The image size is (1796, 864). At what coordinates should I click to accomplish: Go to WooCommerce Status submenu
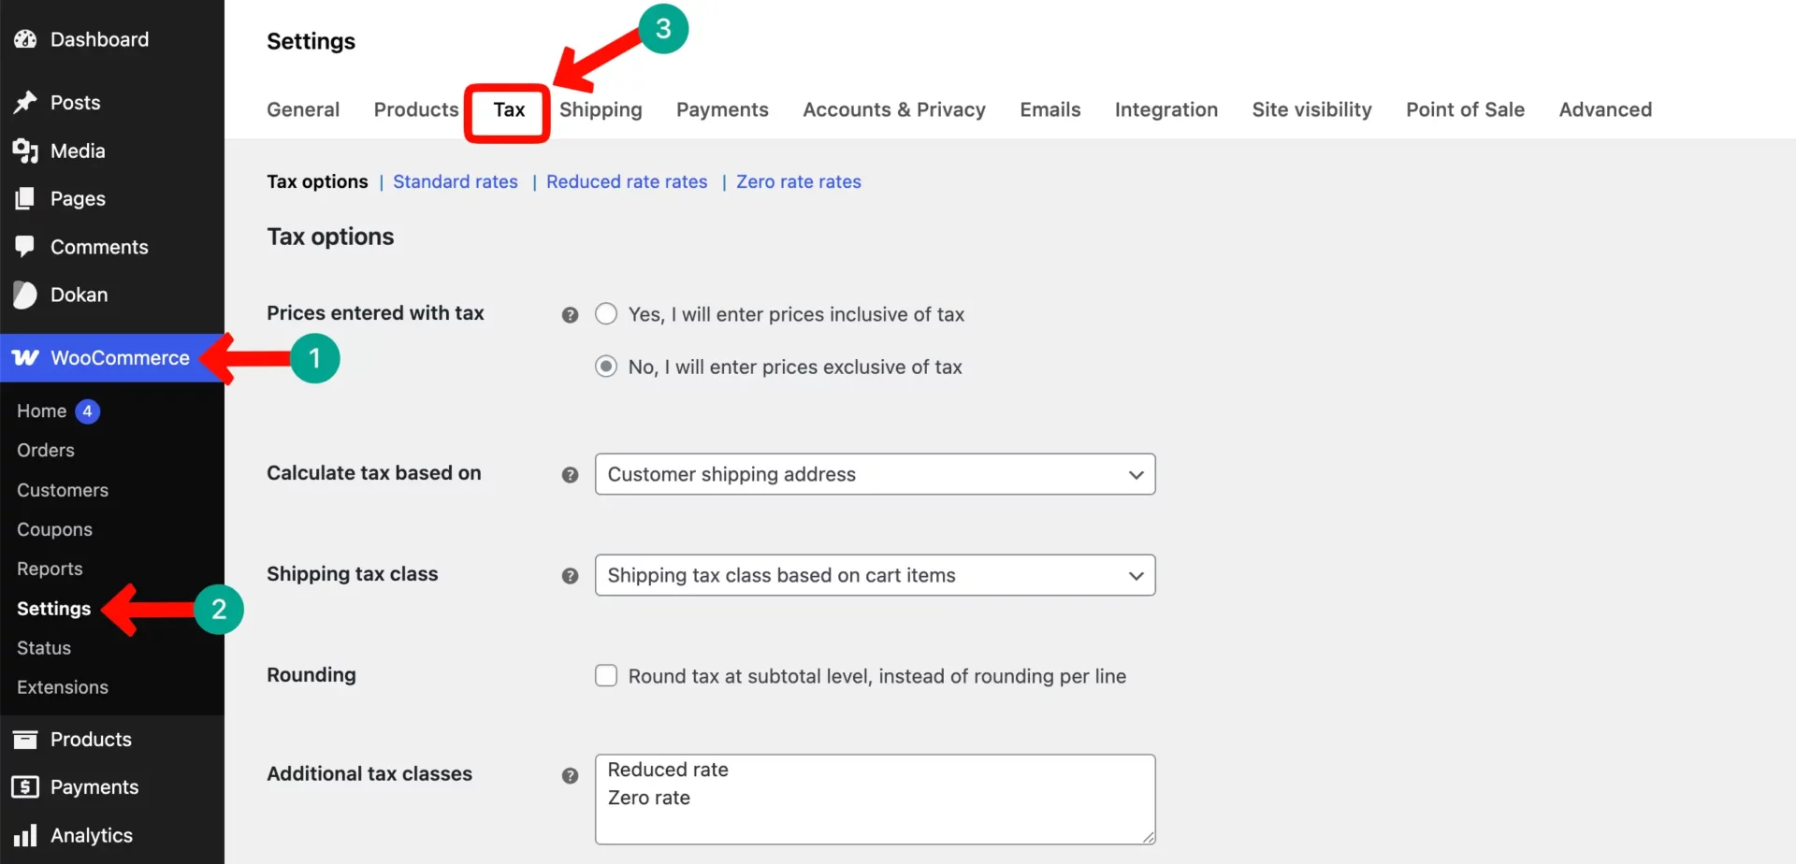coord(44,648)
